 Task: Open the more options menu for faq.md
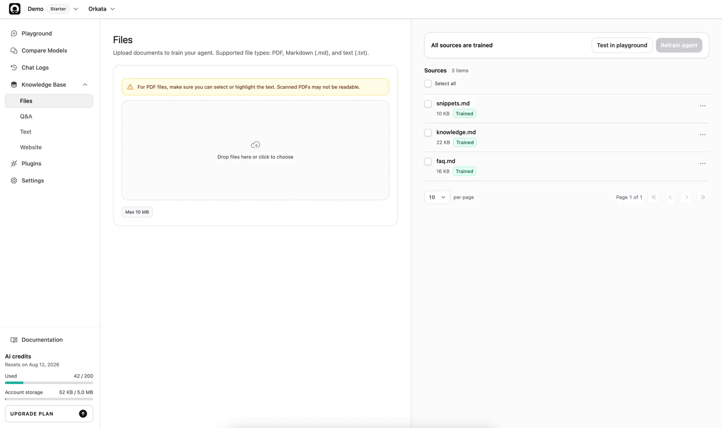702,163
